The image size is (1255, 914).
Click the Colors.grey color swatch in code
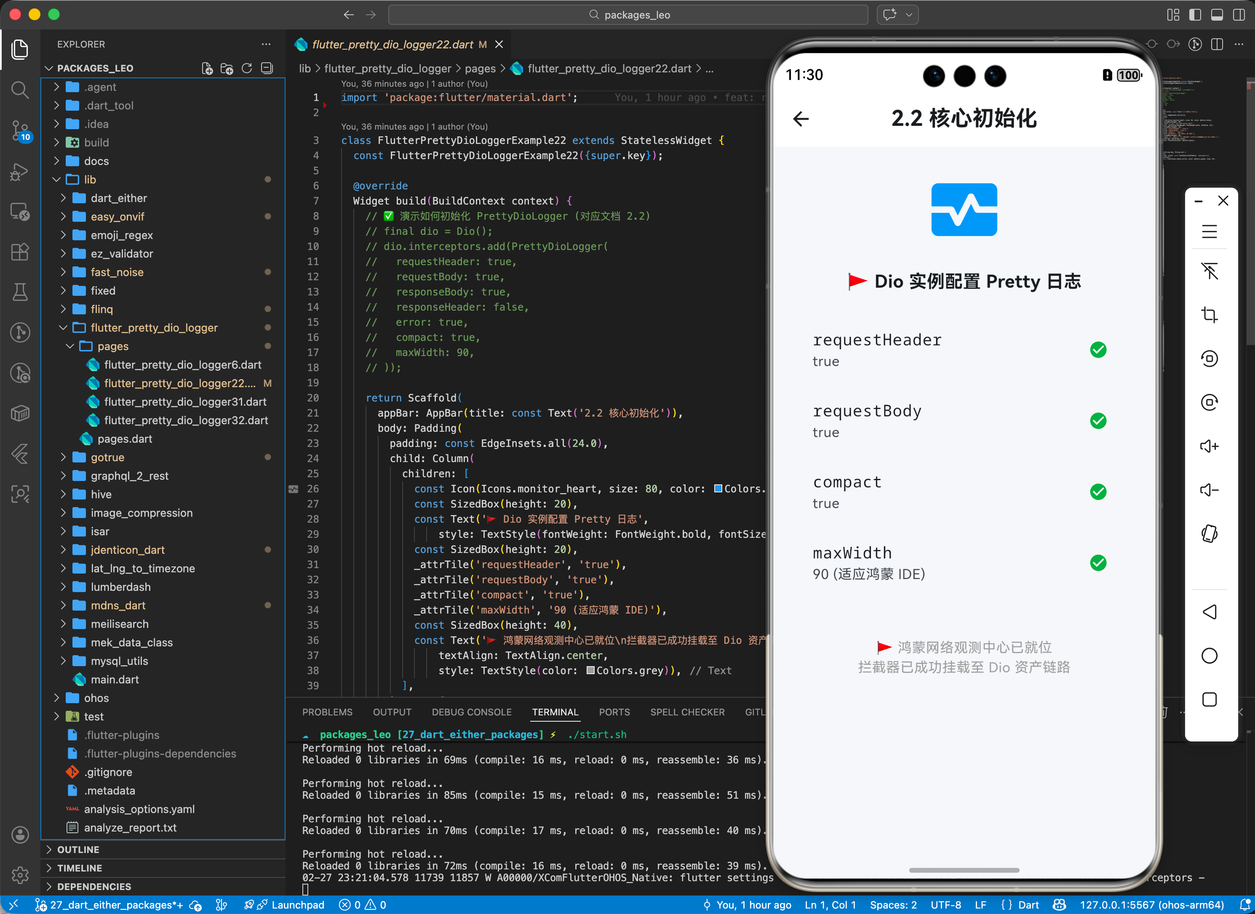click(x=590, y=671)
